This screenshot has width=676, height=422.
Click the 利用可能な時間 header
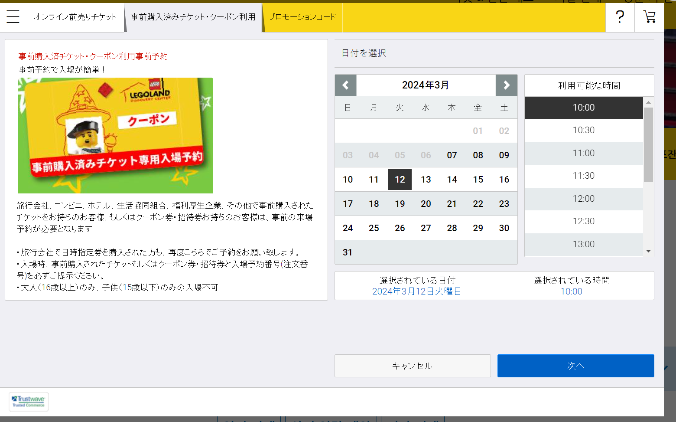point(589,85)
